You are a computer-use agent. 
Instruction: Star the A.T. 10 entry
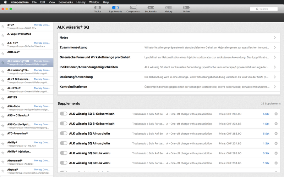point(3,45)
